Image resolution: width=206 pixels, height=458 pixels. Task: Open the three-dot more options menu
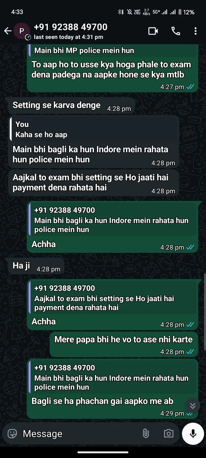[196, 31]
